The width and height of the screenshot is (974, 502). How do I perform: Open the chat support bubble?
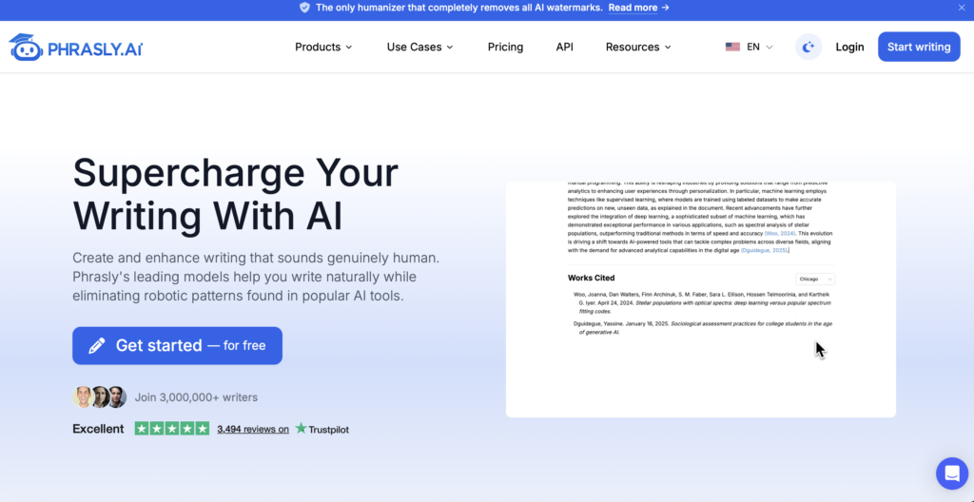pyautogui.click(x=951, y=473)
